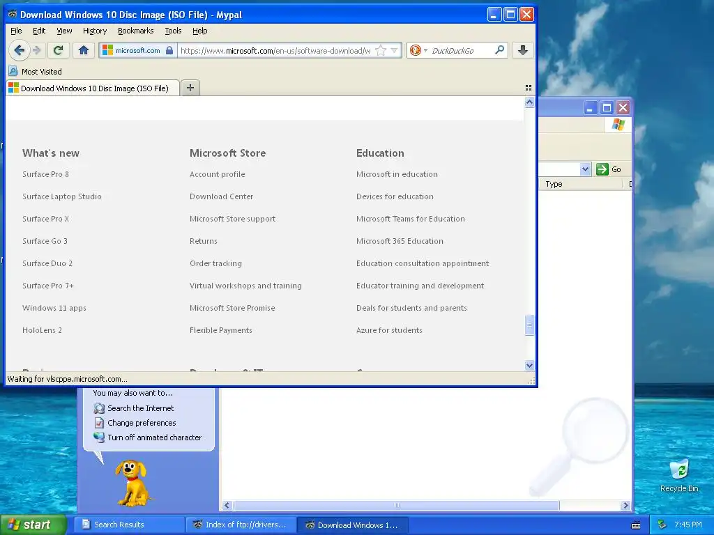Open the Bookmarks menu
The width and height of the screenshot is (714, 535).
pos(136,31)
